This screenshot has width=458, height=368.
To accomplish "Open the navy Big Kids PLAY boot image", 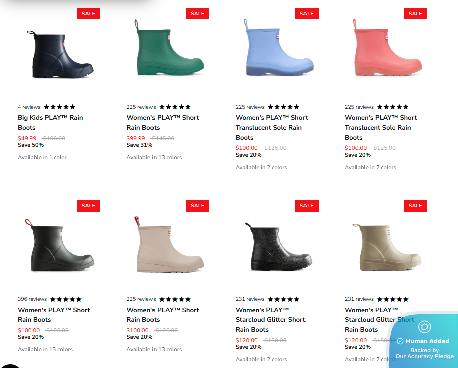I will tap(60, 54).
